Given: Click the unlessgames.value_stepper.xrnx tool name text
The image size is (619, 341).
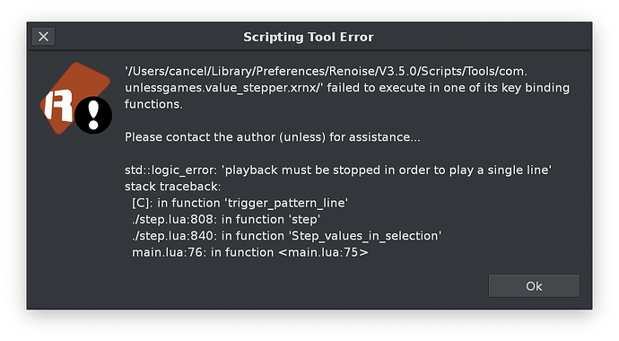Looking at the screenshot, I should pos(222,88).
